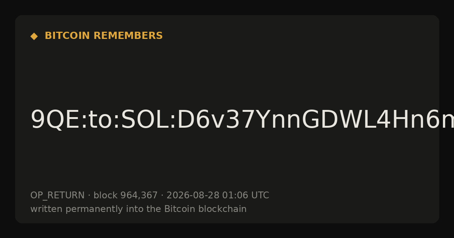Click the large OP_RETURN message text
Image resolution: width=454 pixels, height=238 pixels.
click(x=242, y=120)
